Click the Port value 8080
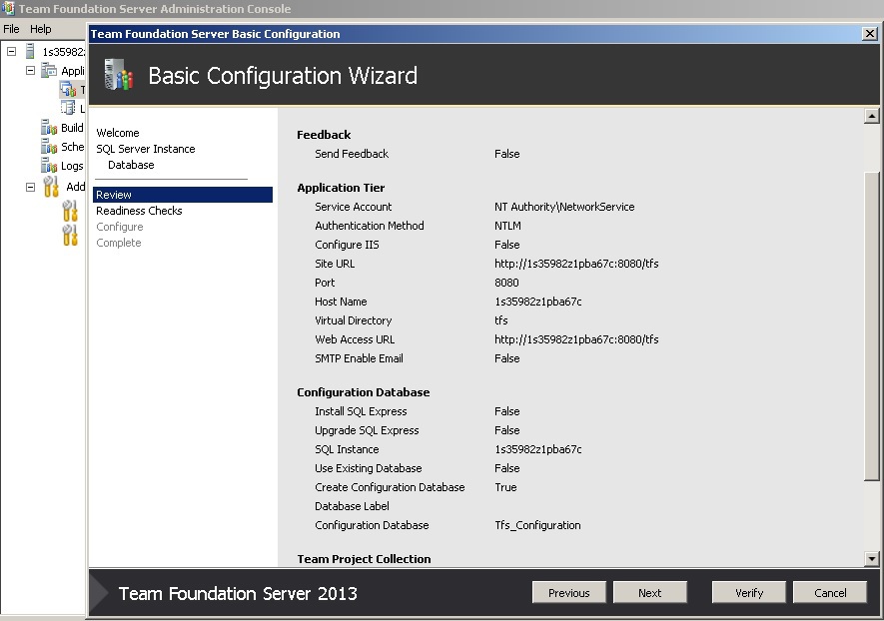Screen dimensions: 884x621 point(506,283)
